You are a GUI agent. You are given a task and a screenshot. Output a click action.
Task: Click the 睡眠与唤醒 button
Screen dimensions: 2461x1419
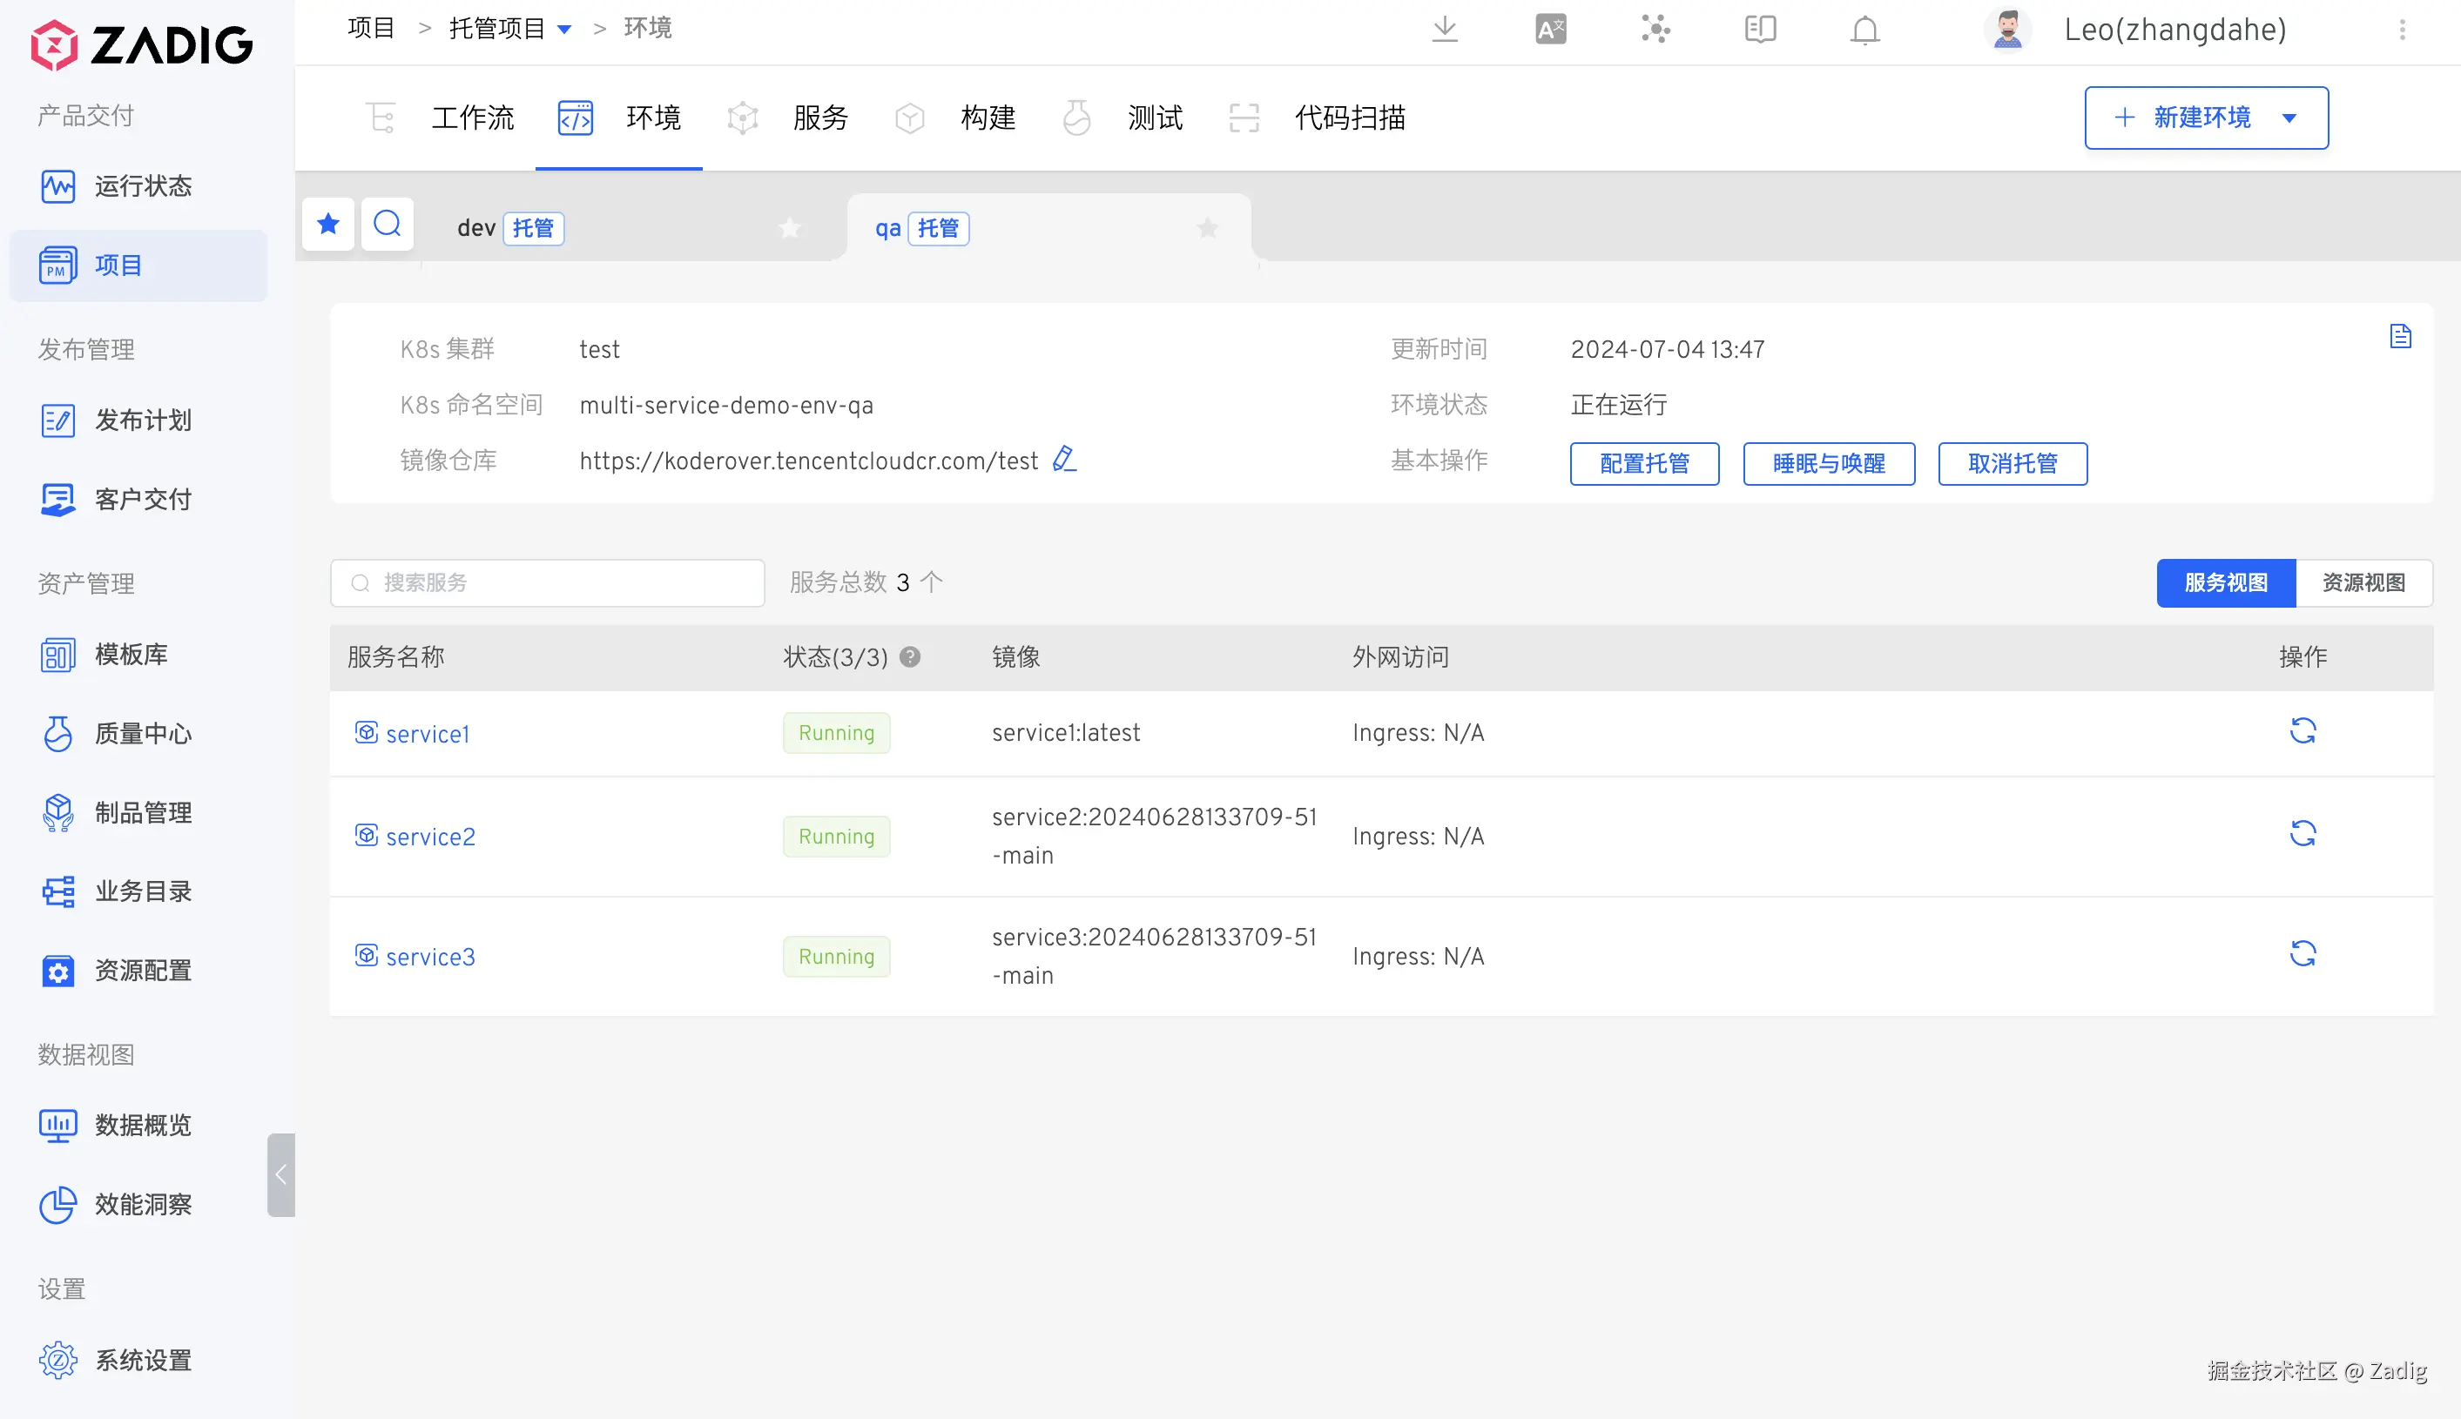1829,463
